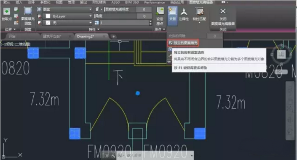Expand the Properties (特性) panel
Viewport: 297px width, 160px height.
coord(94,29)
